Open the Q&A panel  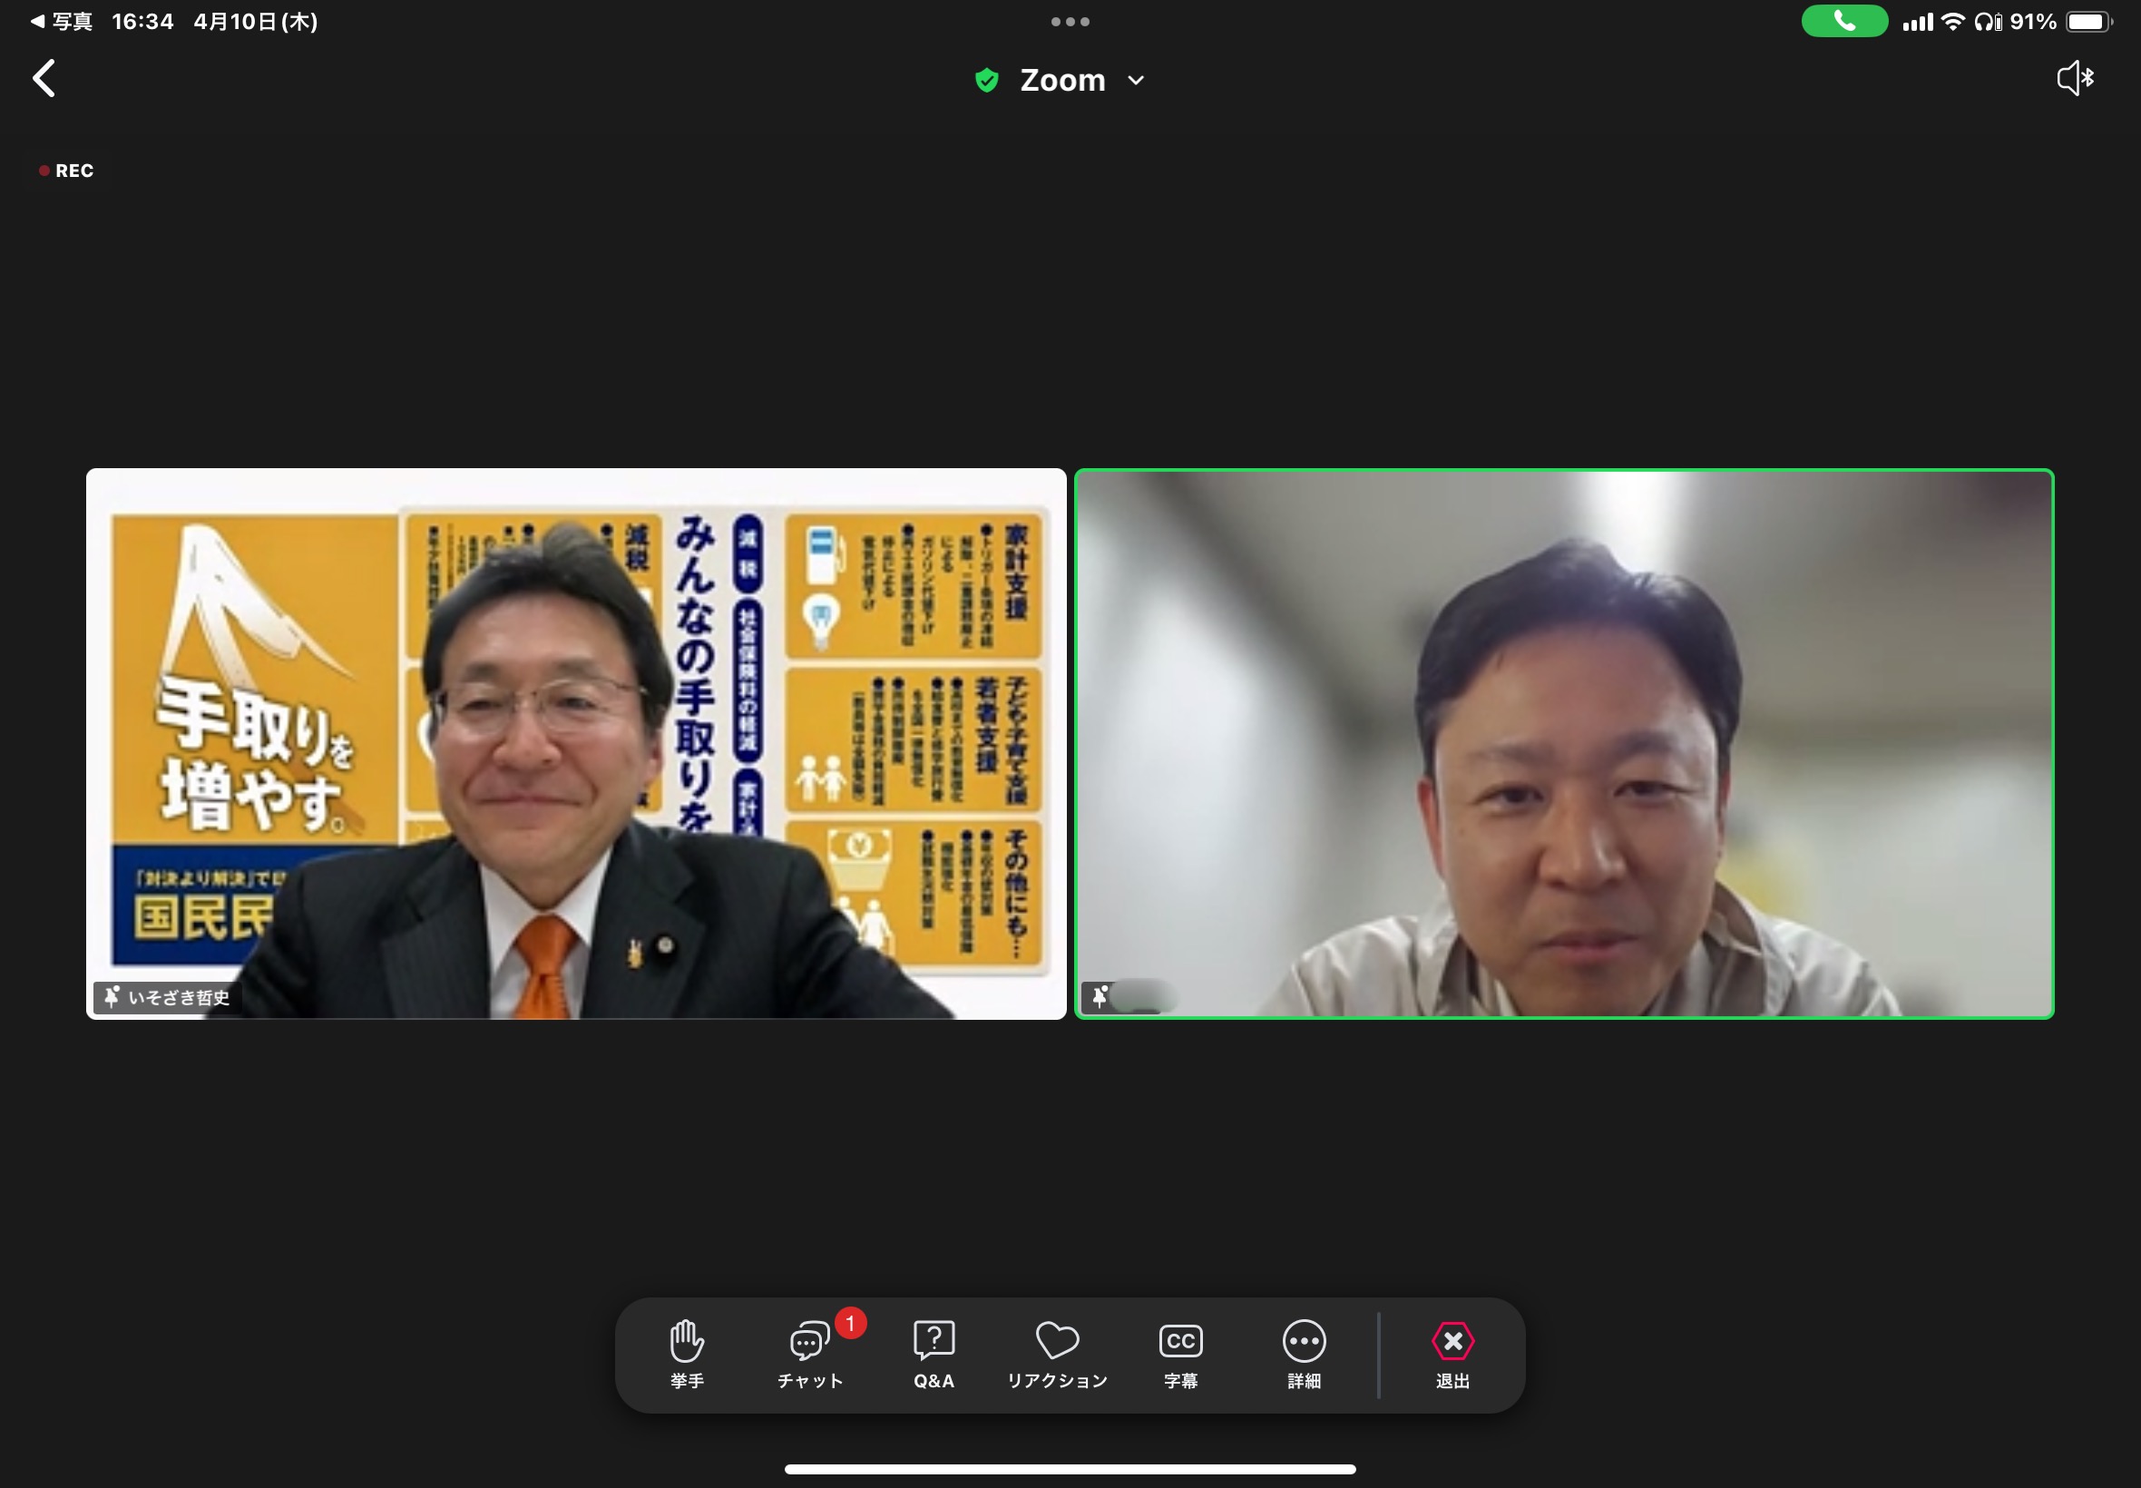point(933,1343)
